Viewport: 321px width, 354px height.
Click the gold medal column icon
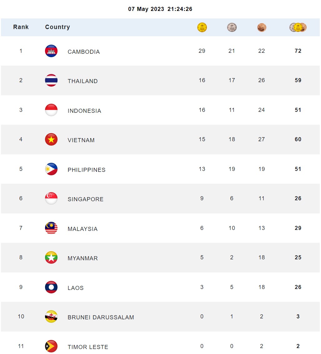point(202,27)
